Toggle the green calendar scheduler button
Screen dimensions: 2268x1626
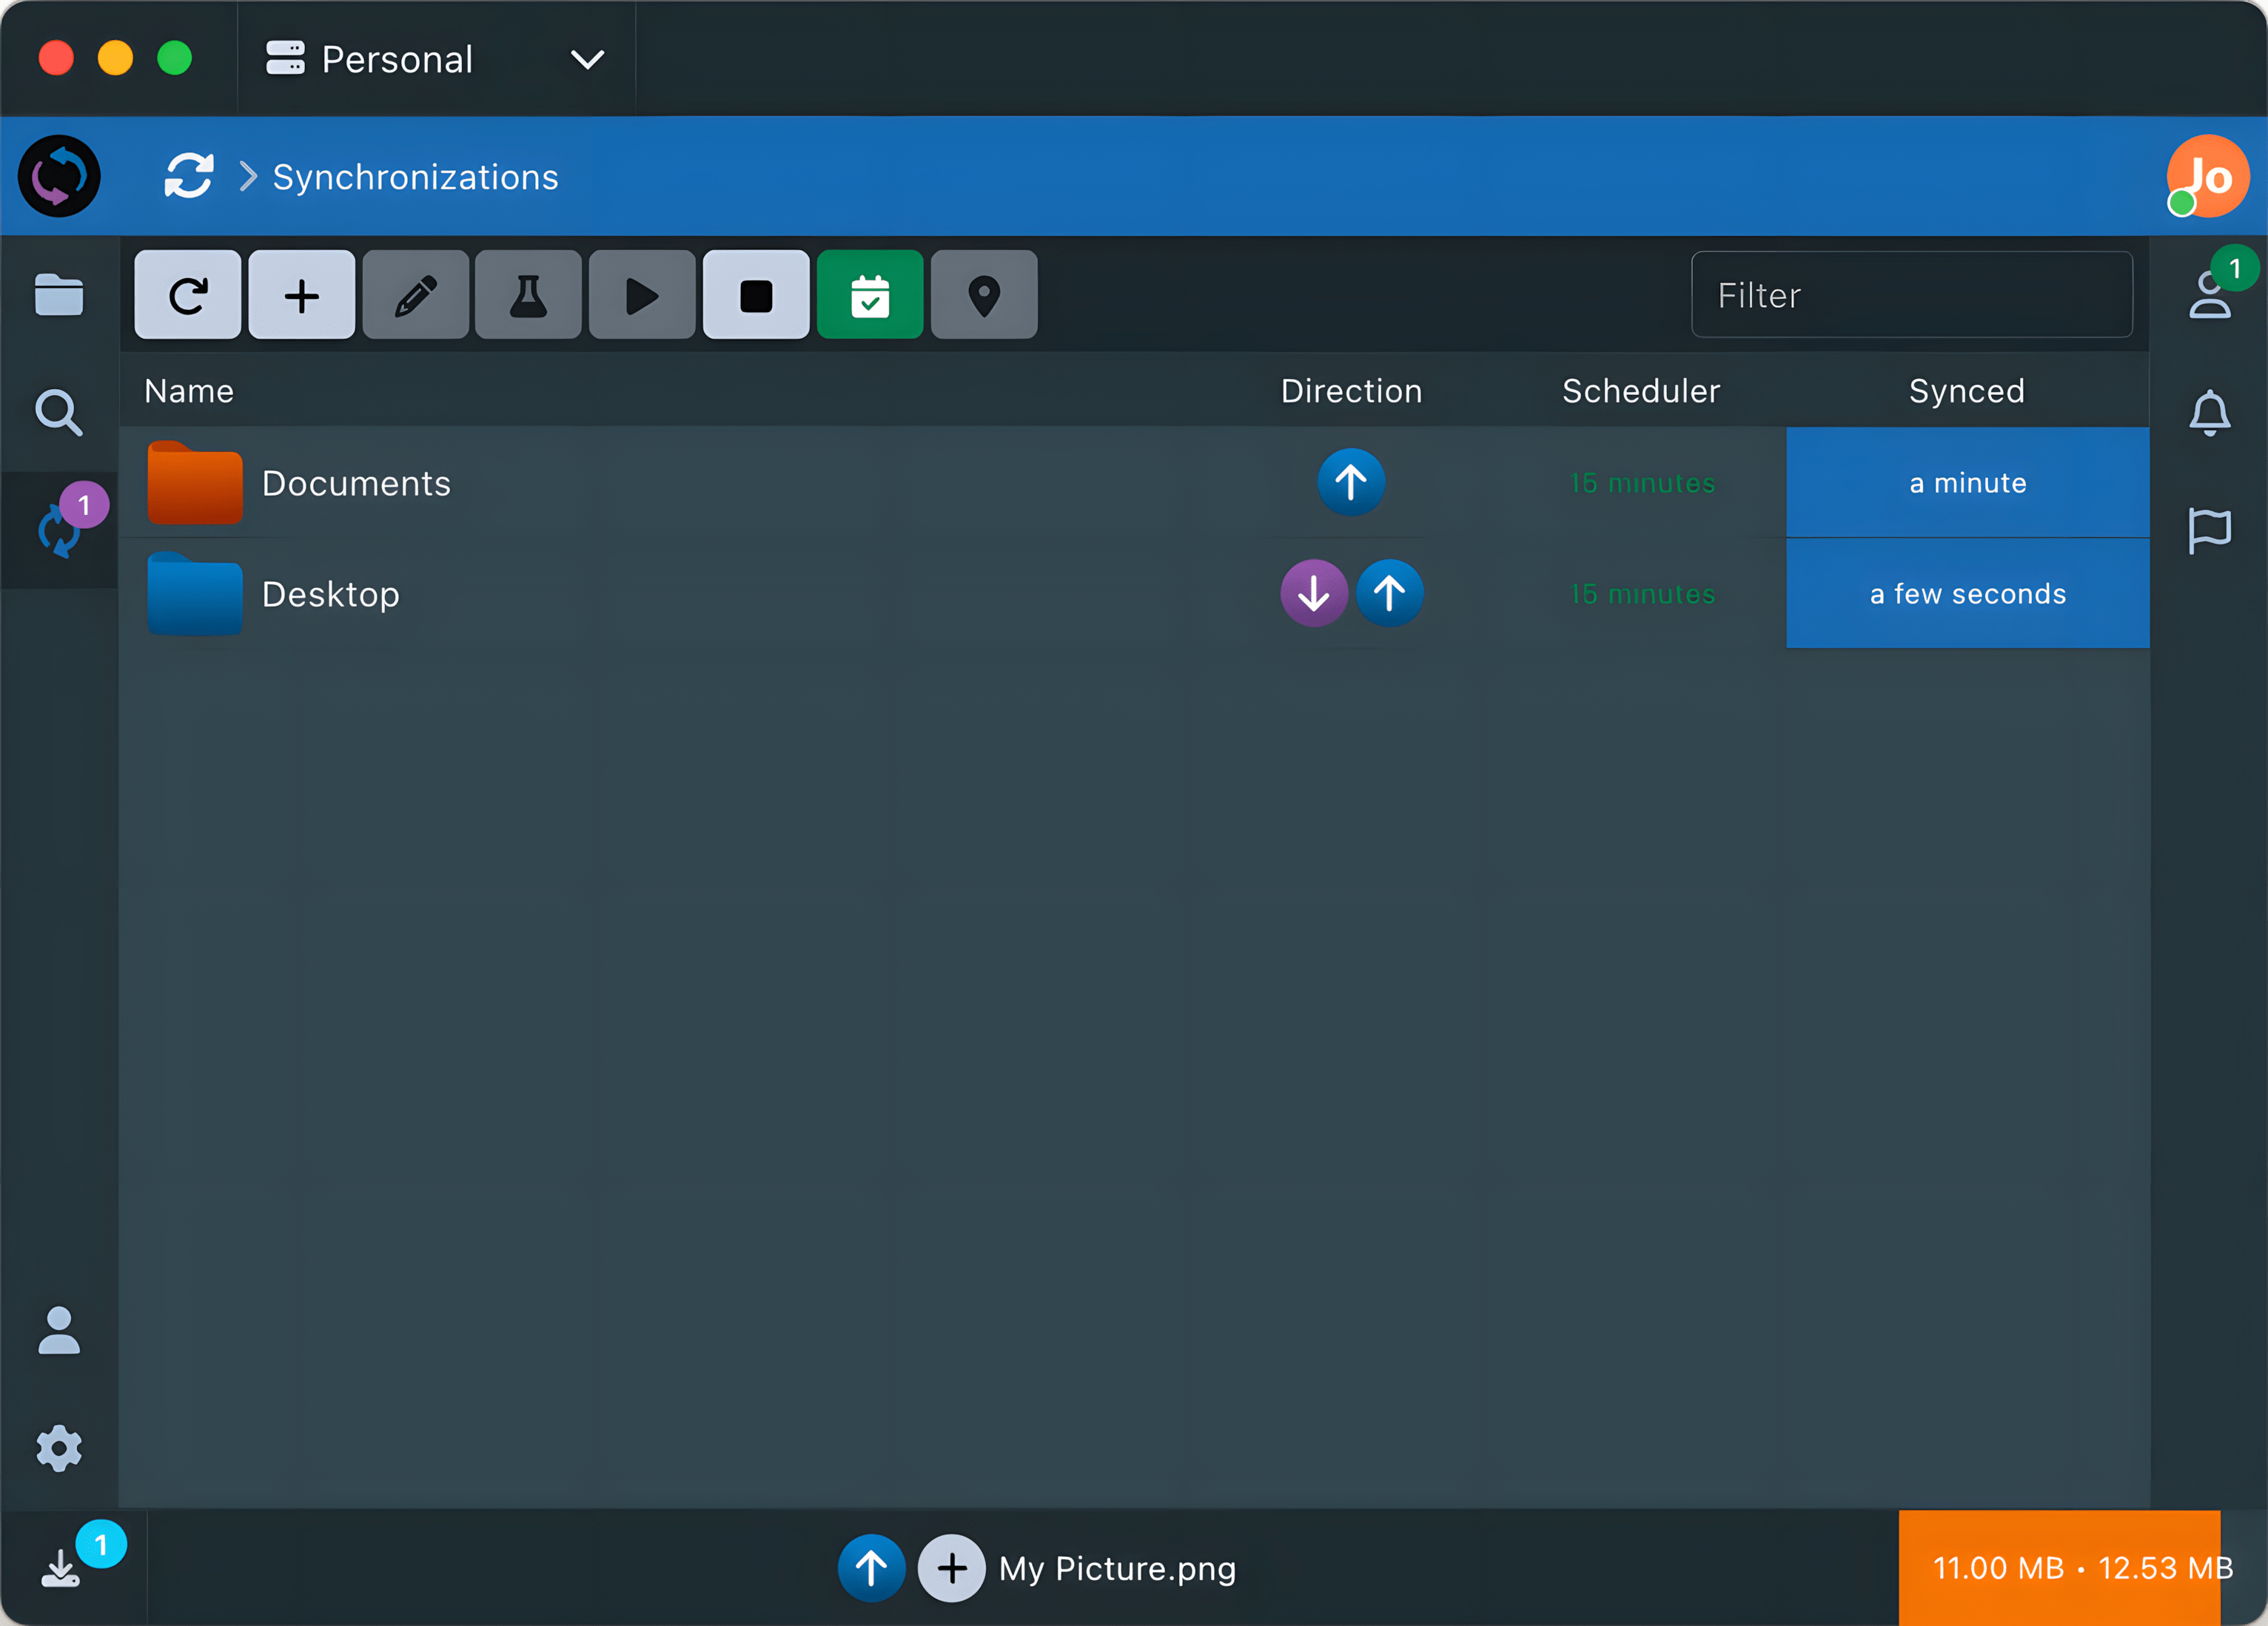(869, 295)
